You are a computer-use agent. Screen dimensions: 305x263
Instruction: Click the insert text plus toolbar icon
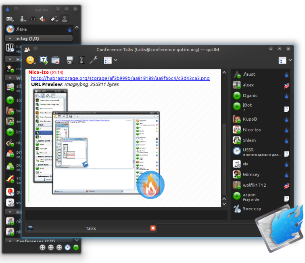coord(44,60)
